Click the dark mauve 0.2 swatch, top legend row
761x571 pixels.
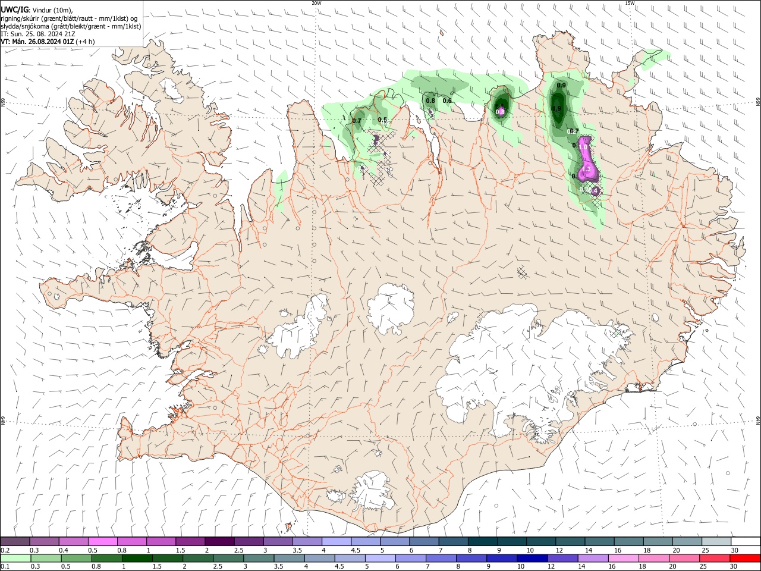[x=15, y=542]
